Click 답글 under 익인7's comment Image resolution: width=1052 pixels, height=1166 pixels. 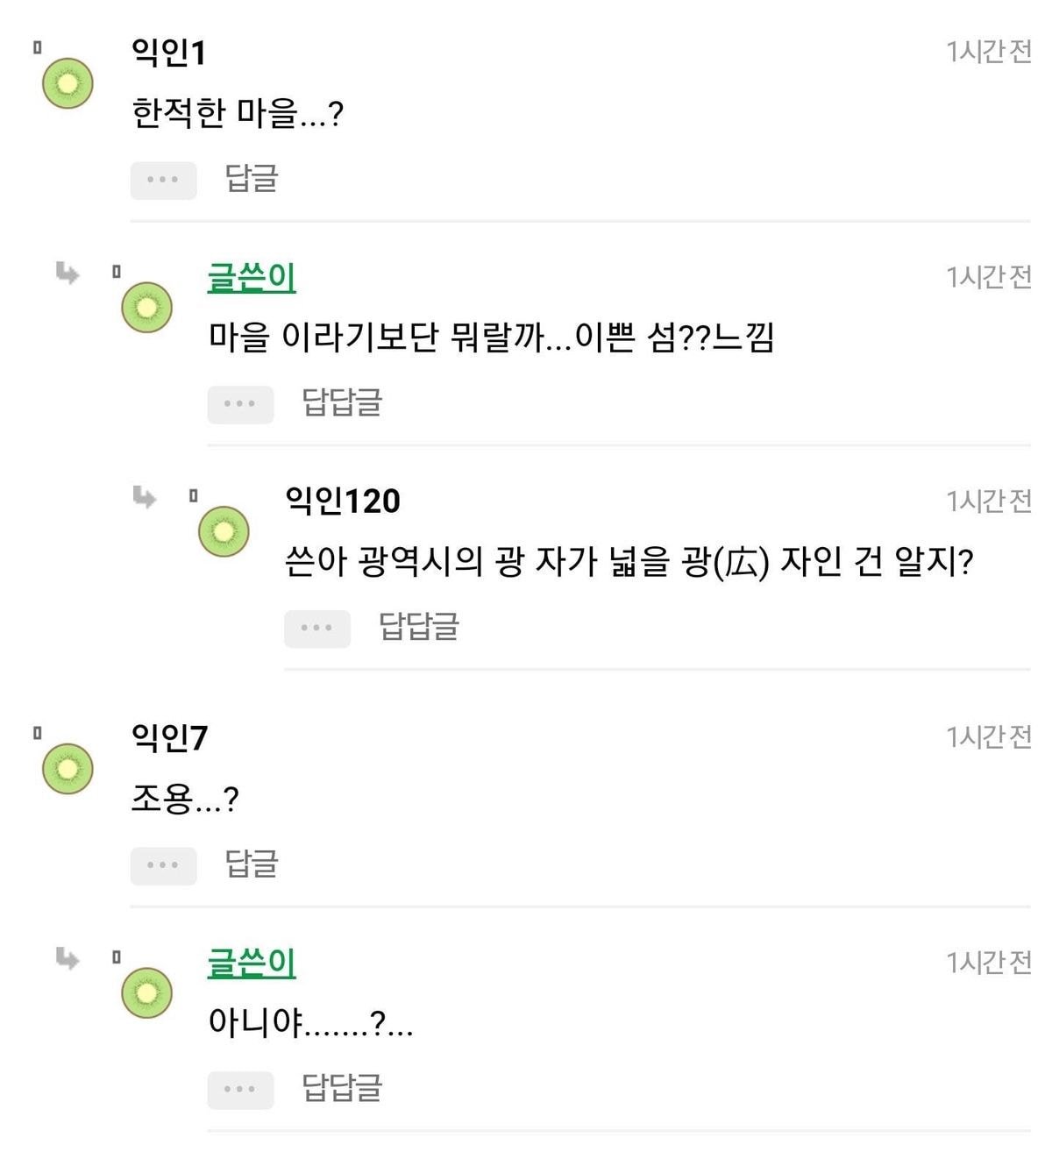point(252,864)
